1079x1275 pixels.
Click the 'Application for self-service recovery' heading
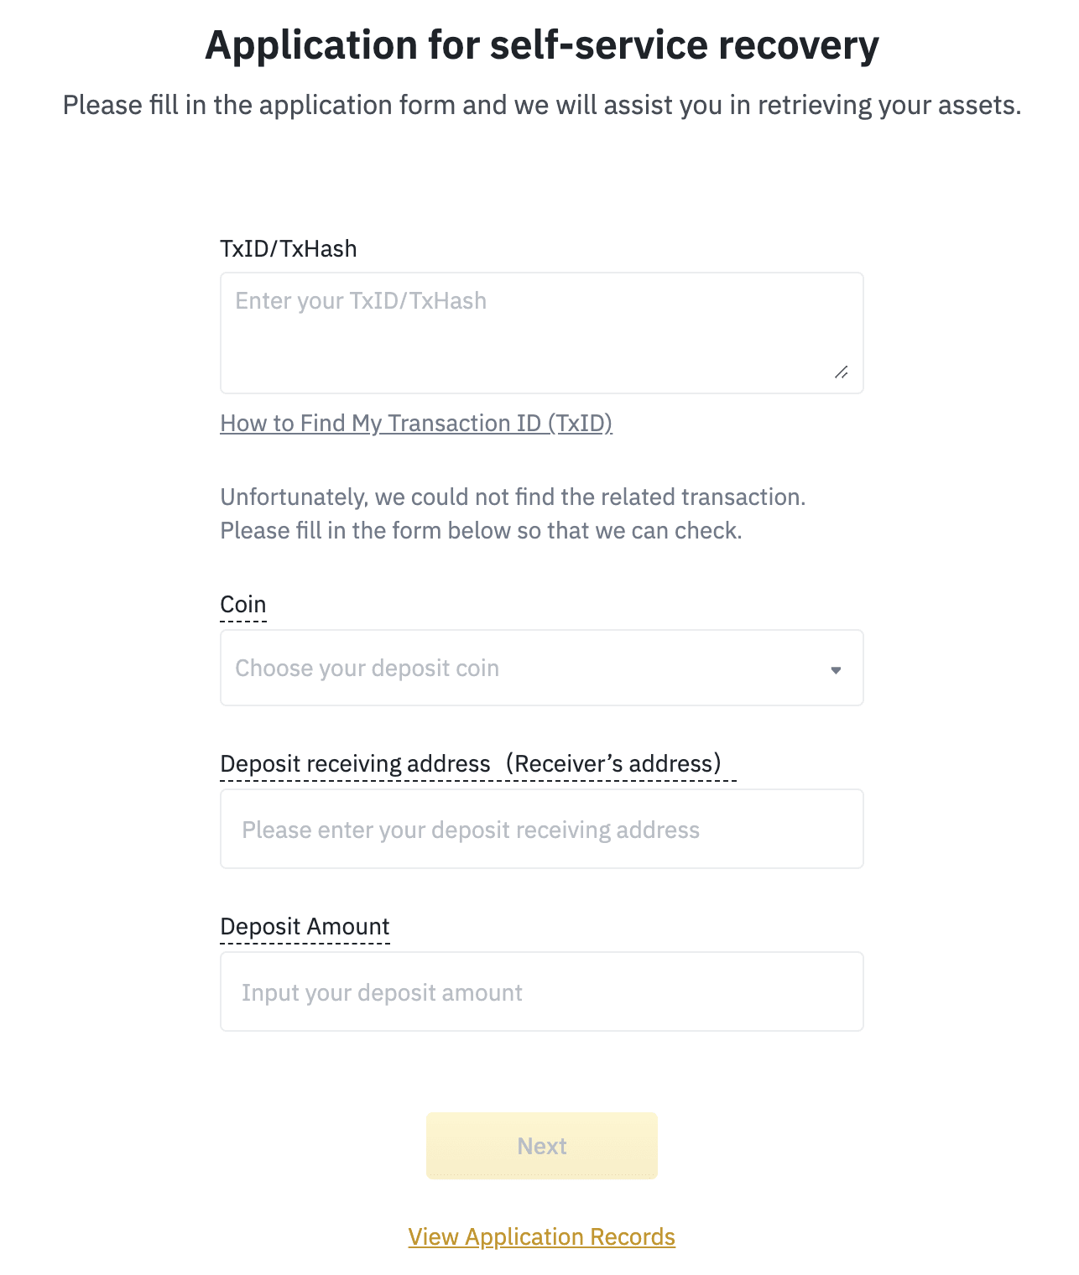point(541,45)
